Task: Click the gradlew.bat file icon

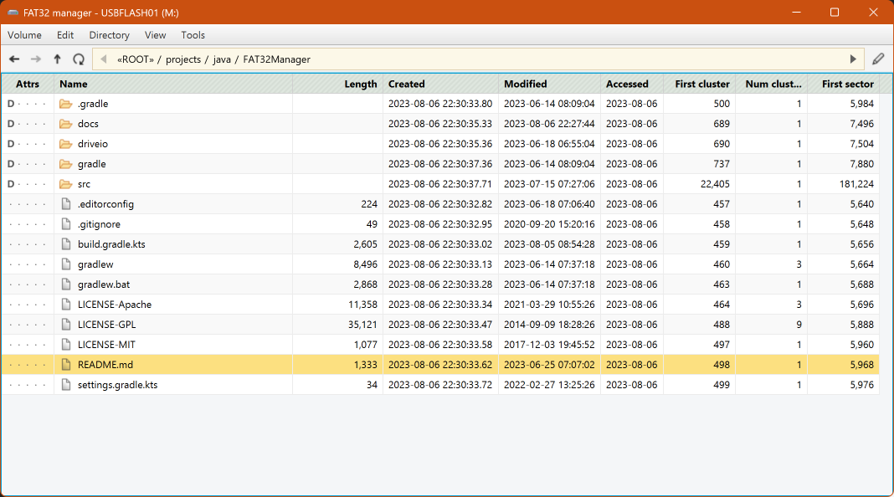Action: click(x=66, y=284)
